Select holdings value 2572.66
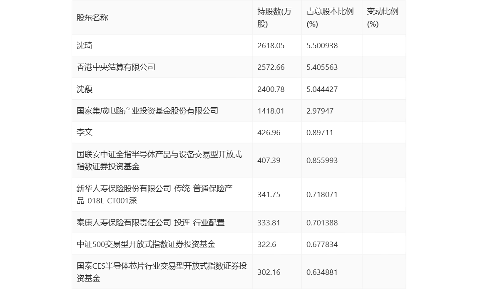The width and height of the screenshot is (478, 289). pyautogui.click(x=271, y=67)
